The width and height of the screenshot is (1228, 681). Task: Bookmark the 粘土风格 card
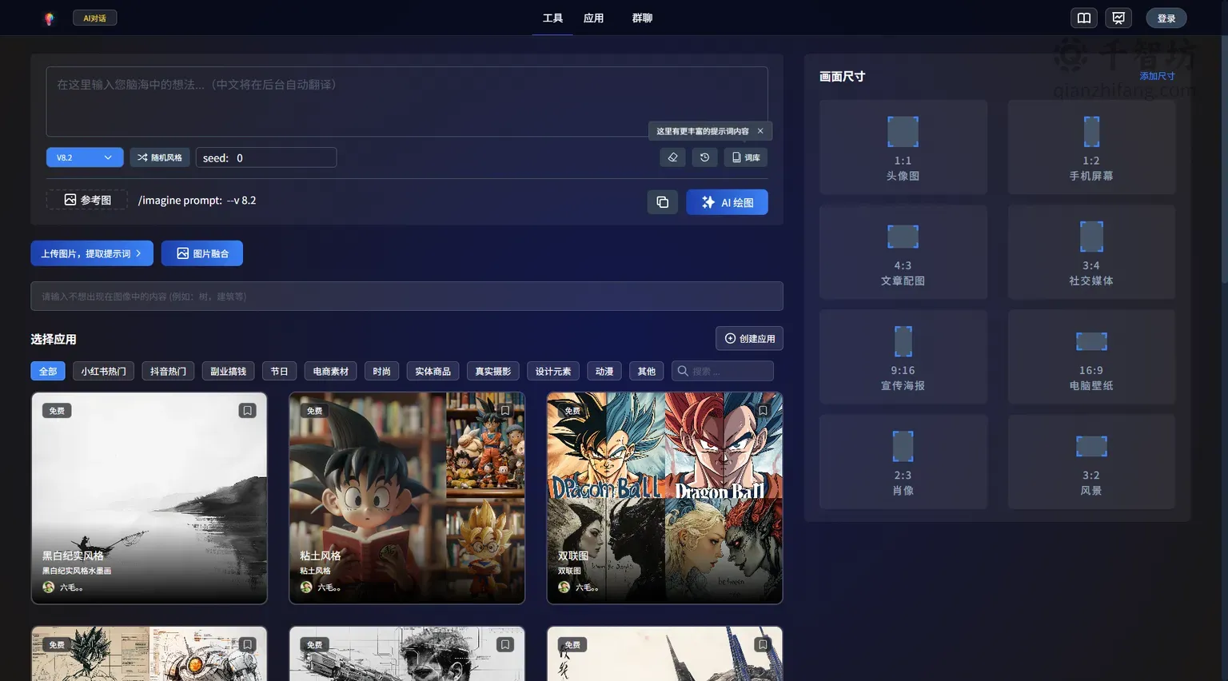(505, 411)
